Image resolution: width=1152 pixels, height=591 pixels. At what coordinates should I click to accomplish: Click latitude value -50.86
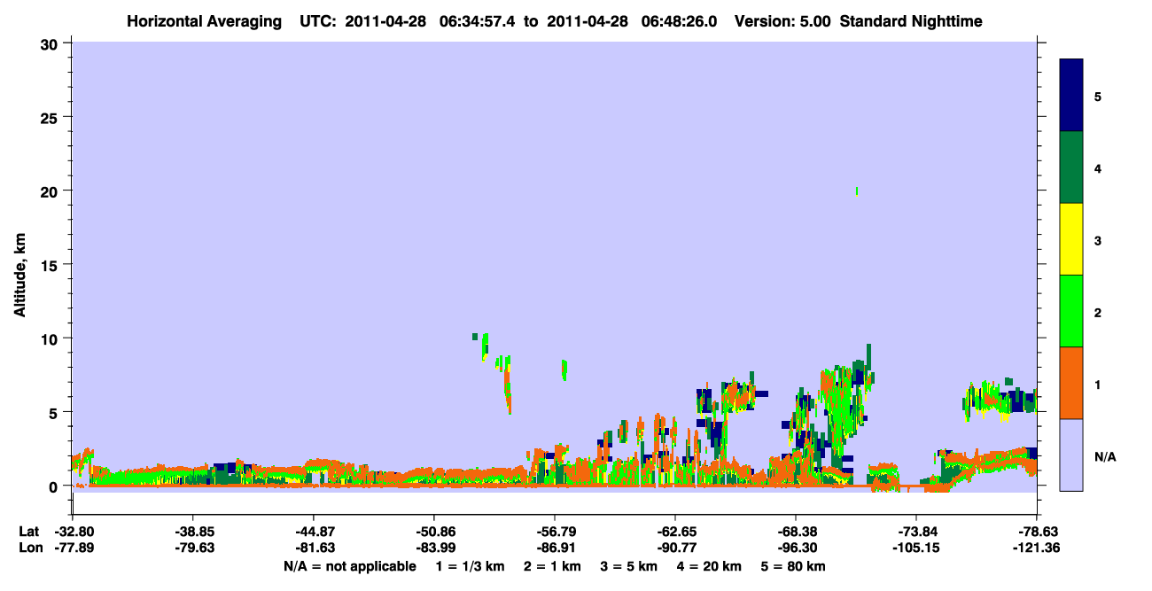click(433, 532)
